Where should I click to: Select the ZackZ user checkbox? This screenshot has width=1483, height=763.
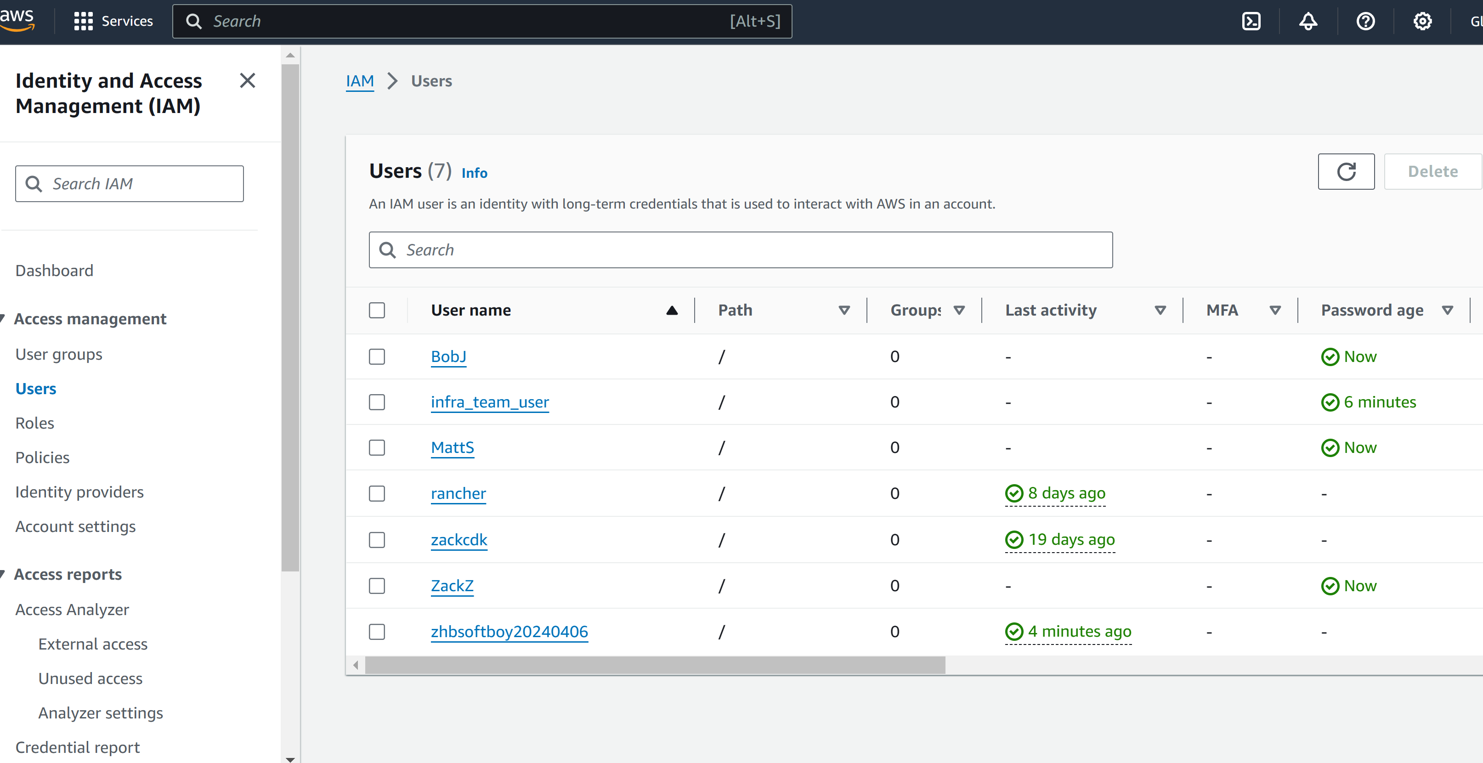coord(377,586)
